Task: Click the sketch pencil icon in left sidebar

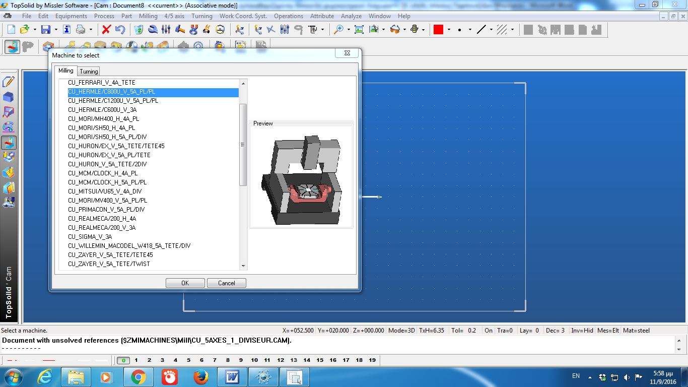Action: (9, 82)
